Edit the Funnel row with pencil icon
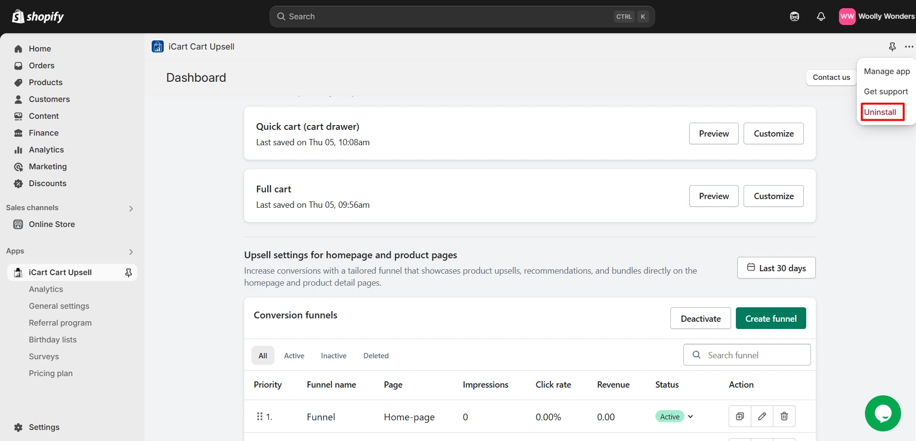The height and width of the screenshot is (441, 916). pyautogui.click(x=762, y=416)
